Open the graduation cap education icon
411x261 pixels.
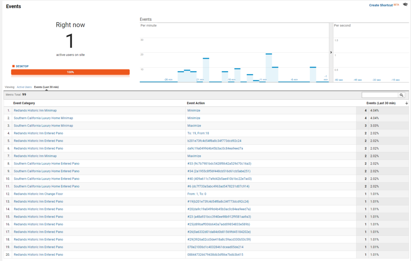[x=405, y=4]
